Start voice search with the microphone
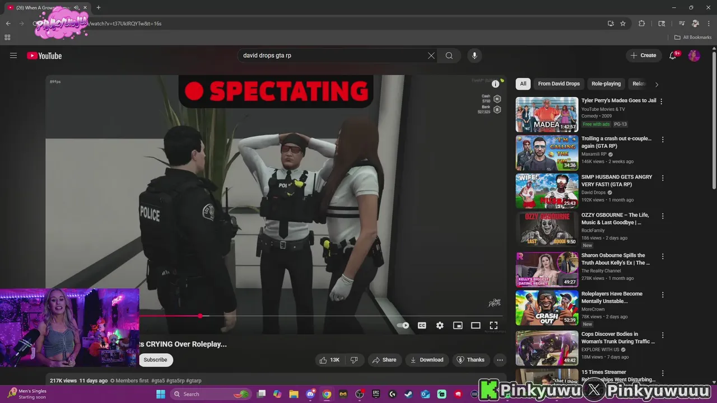Viewport: 717px width, 403px height. click(x=474, y=55)
